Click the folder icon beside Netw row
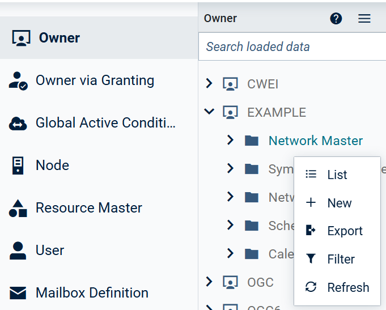The image size is (386, 310). point(252,197)
